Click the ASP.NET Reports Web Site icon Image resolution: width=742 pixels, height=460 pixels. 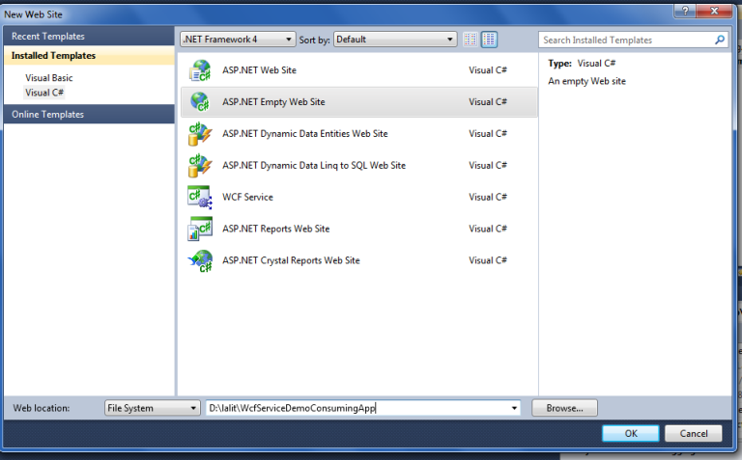pos(200,229)
